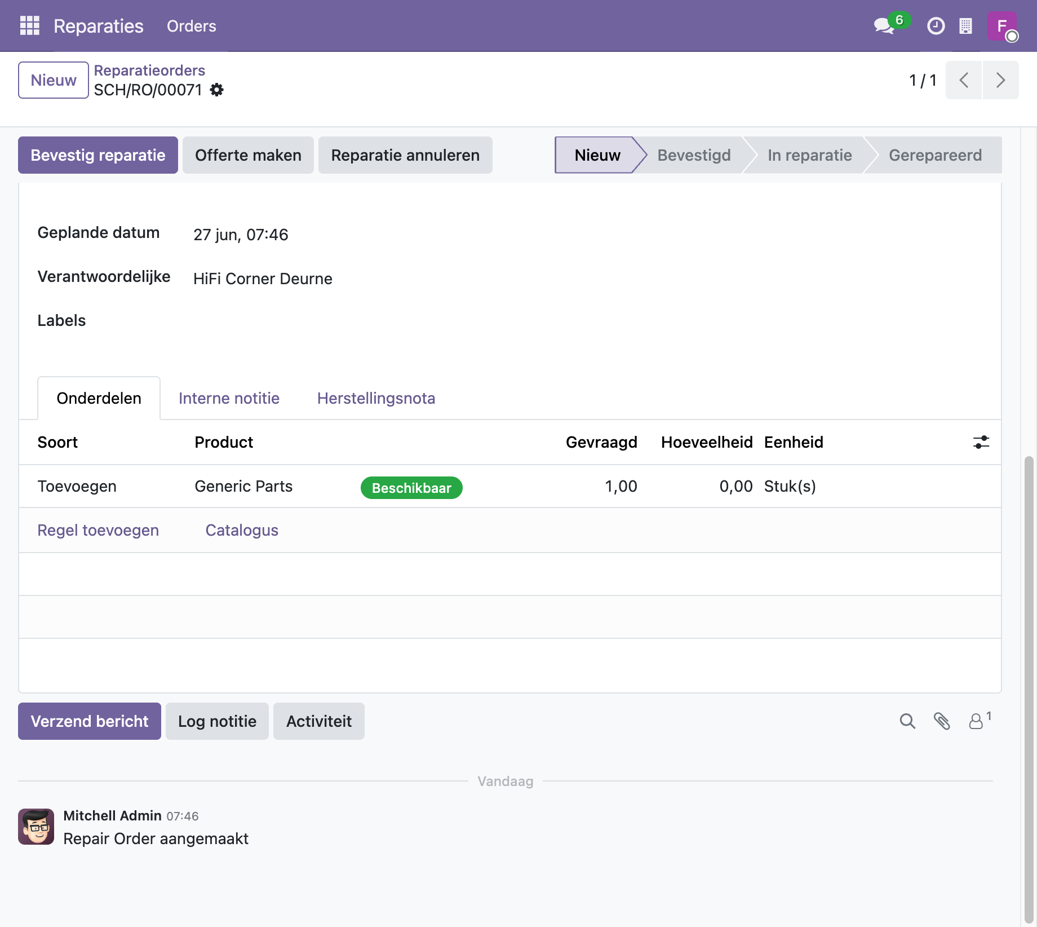
Task: Open optional columns settings in parts table
Action: tap(981, 442)
